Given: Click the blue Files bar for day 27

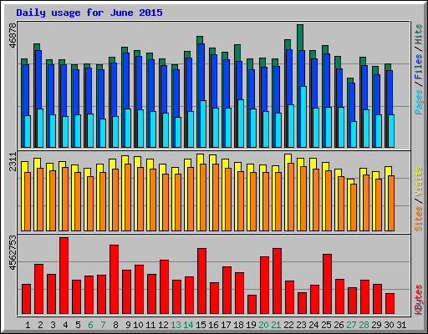Looking at the screenshot, I should pos(352,102).
